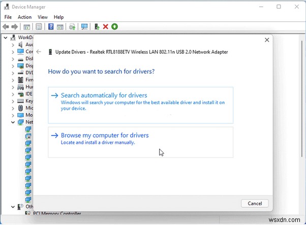The width and height of the screenshot is (306, 225).
Task: Click the dialog's back arrow beside Update Drivers title
Action: coord(39,52)
